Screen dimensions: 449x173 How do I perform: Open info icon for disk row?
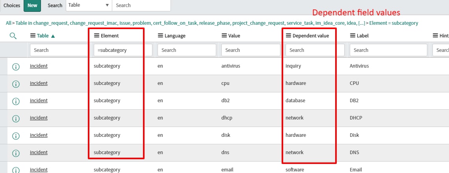(16, 136)
